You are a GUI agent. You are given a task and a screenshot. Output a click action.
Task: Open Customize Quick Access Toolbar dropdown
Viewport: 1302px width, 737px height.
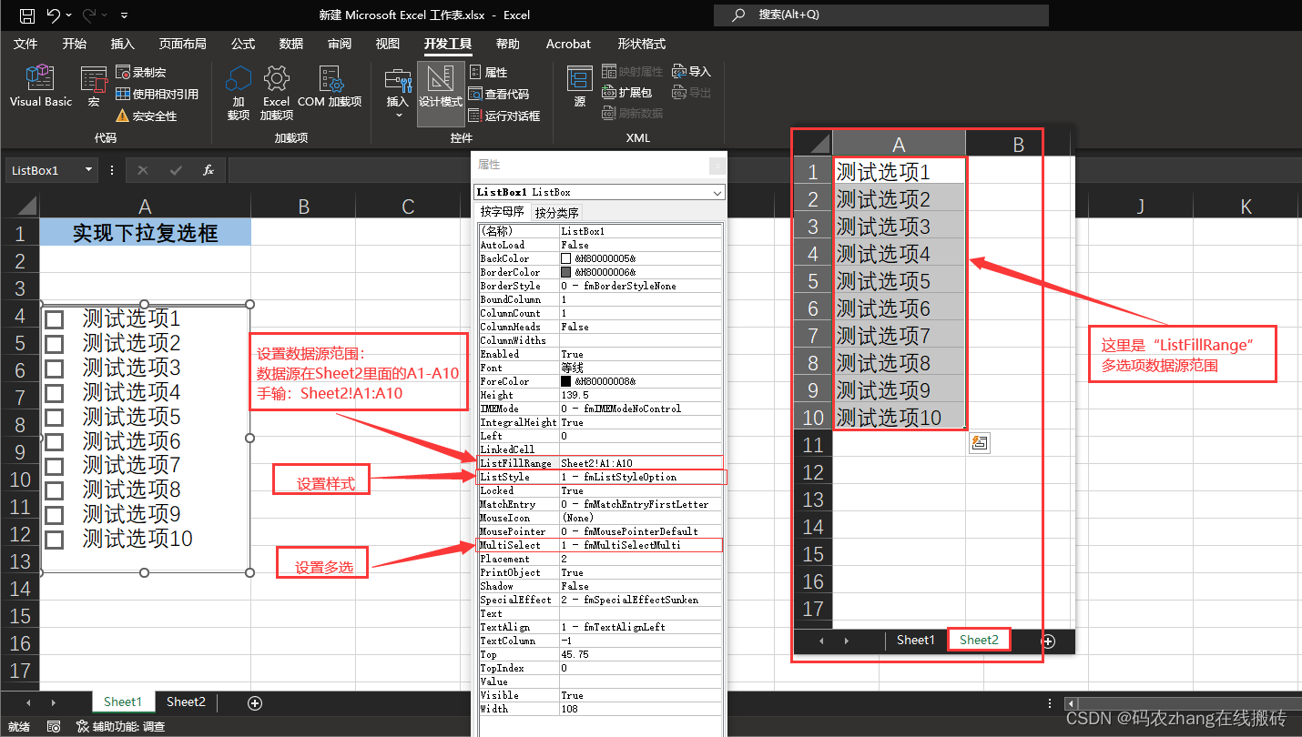(x=125, y=15)
